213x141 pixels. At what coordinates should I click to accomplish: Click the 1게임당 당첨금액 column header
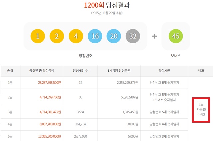point(119,70)
